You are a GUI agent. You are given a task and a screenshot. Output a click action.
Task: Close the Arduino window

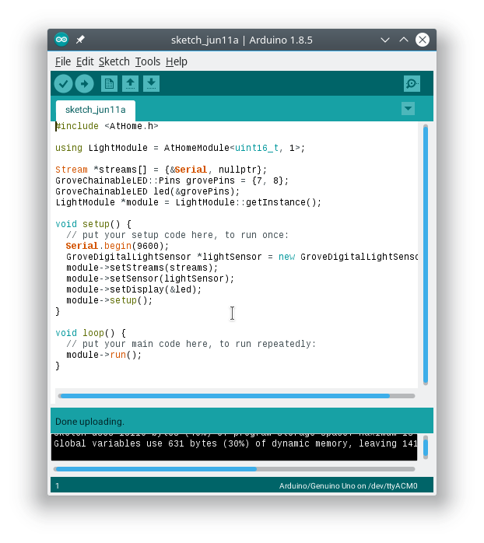coord(423,40)
